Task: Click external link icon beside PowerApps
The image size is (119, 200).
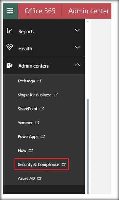Action: (43, 136)
